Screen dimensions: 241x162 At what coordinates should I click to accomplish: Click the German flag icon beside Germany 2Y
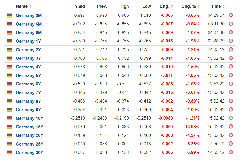coord(10,50)
